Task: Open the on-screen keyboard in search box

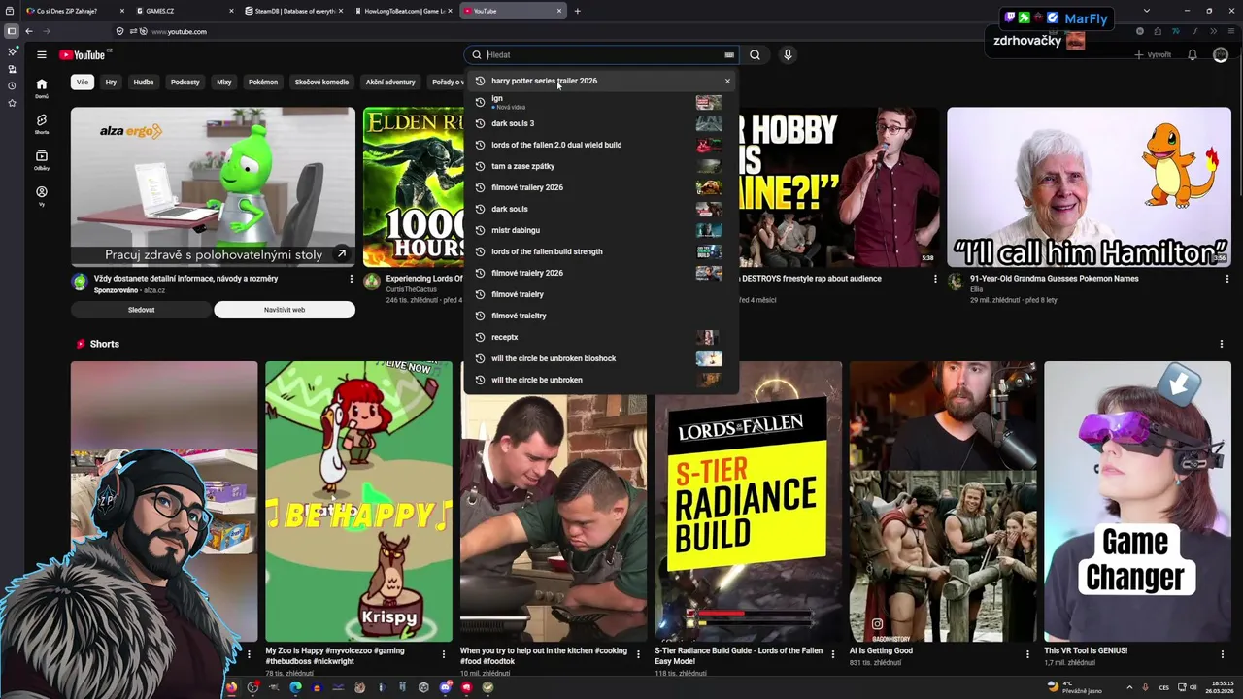Action: (x=728, y=55)
